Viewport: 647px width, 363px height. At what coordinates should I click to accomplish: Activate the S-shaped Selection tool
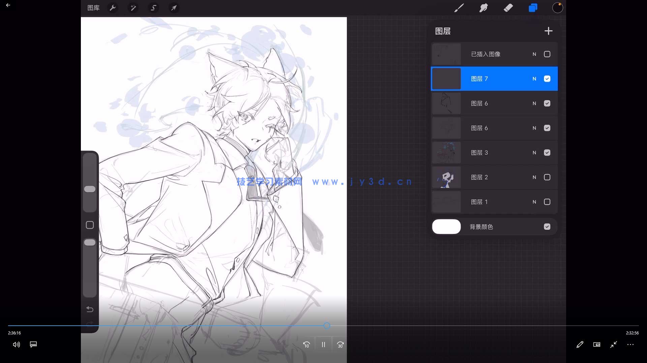click(153, 8)
